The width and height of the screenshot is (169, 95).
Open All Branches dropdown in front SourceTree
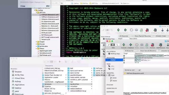point(131,51)
